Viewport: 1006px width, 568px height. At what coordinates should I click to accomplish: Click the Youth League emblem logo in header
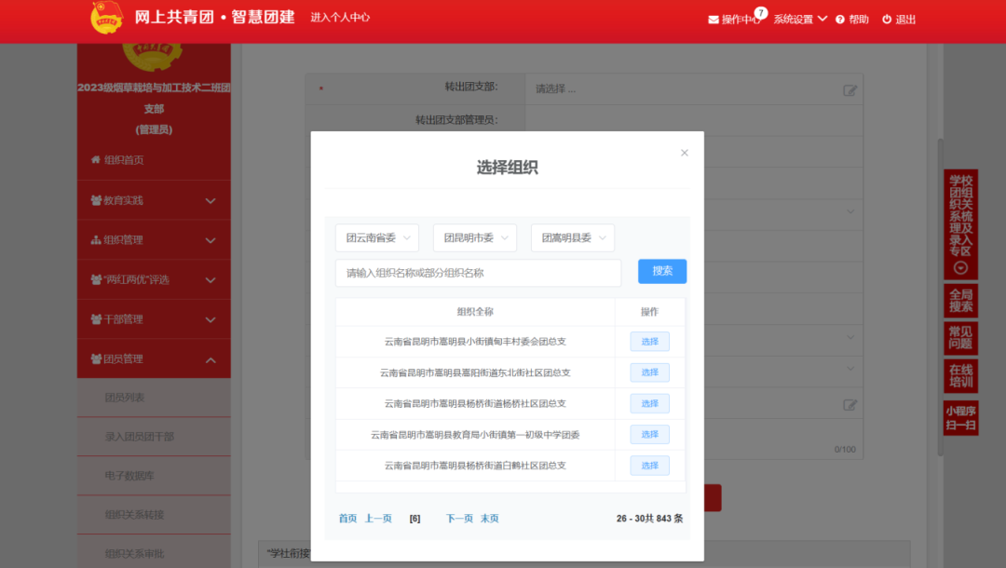point(107,18)
